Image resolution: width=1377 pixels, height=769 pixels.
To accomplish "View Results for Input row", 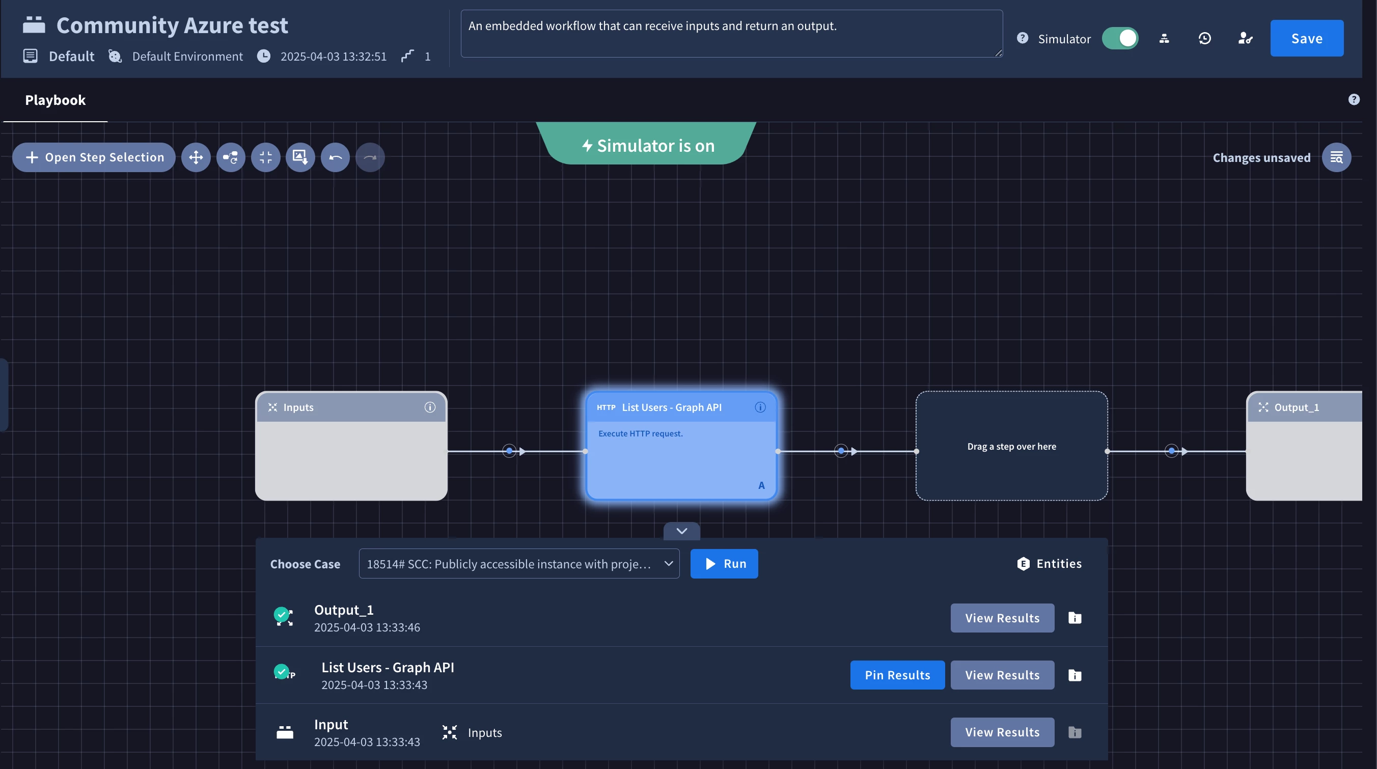I will [1002, 732].
